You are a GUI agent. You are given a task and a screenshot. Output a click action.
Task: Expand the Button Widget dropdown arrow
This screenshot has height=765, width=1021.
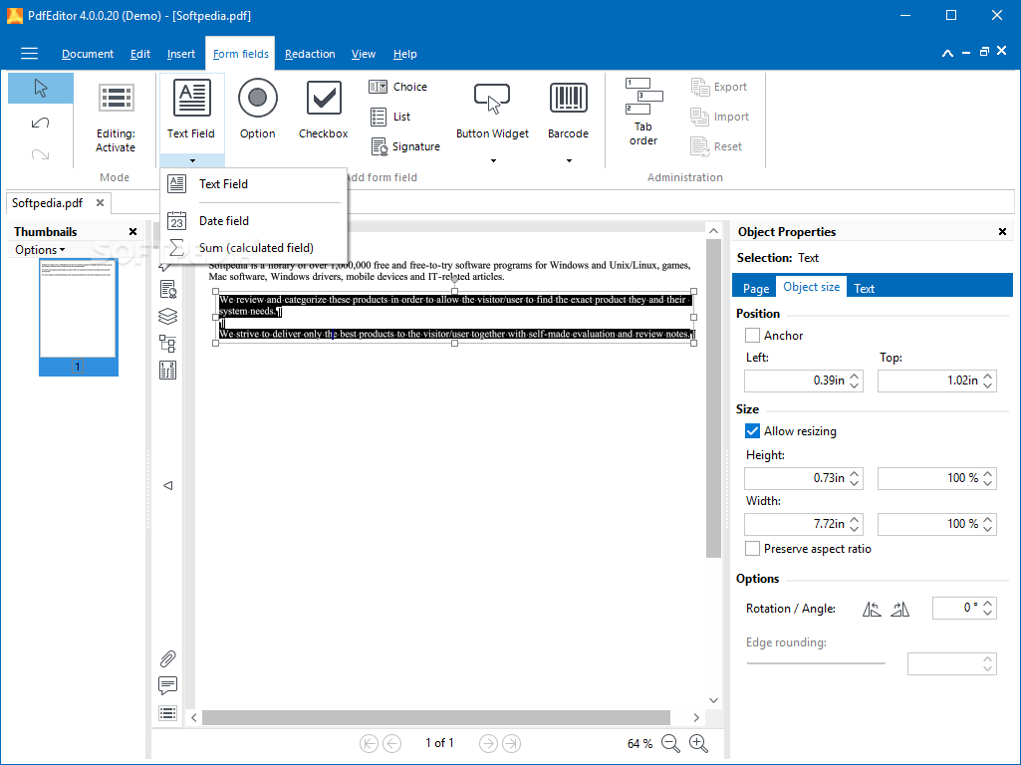[493, 160]
